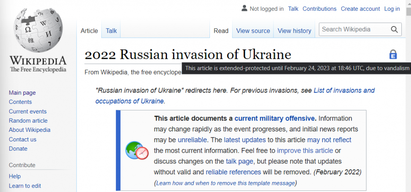Screen dimensions: 411x192
Task: Open Contributions in the top bar
Action: (x=319, y=9)
